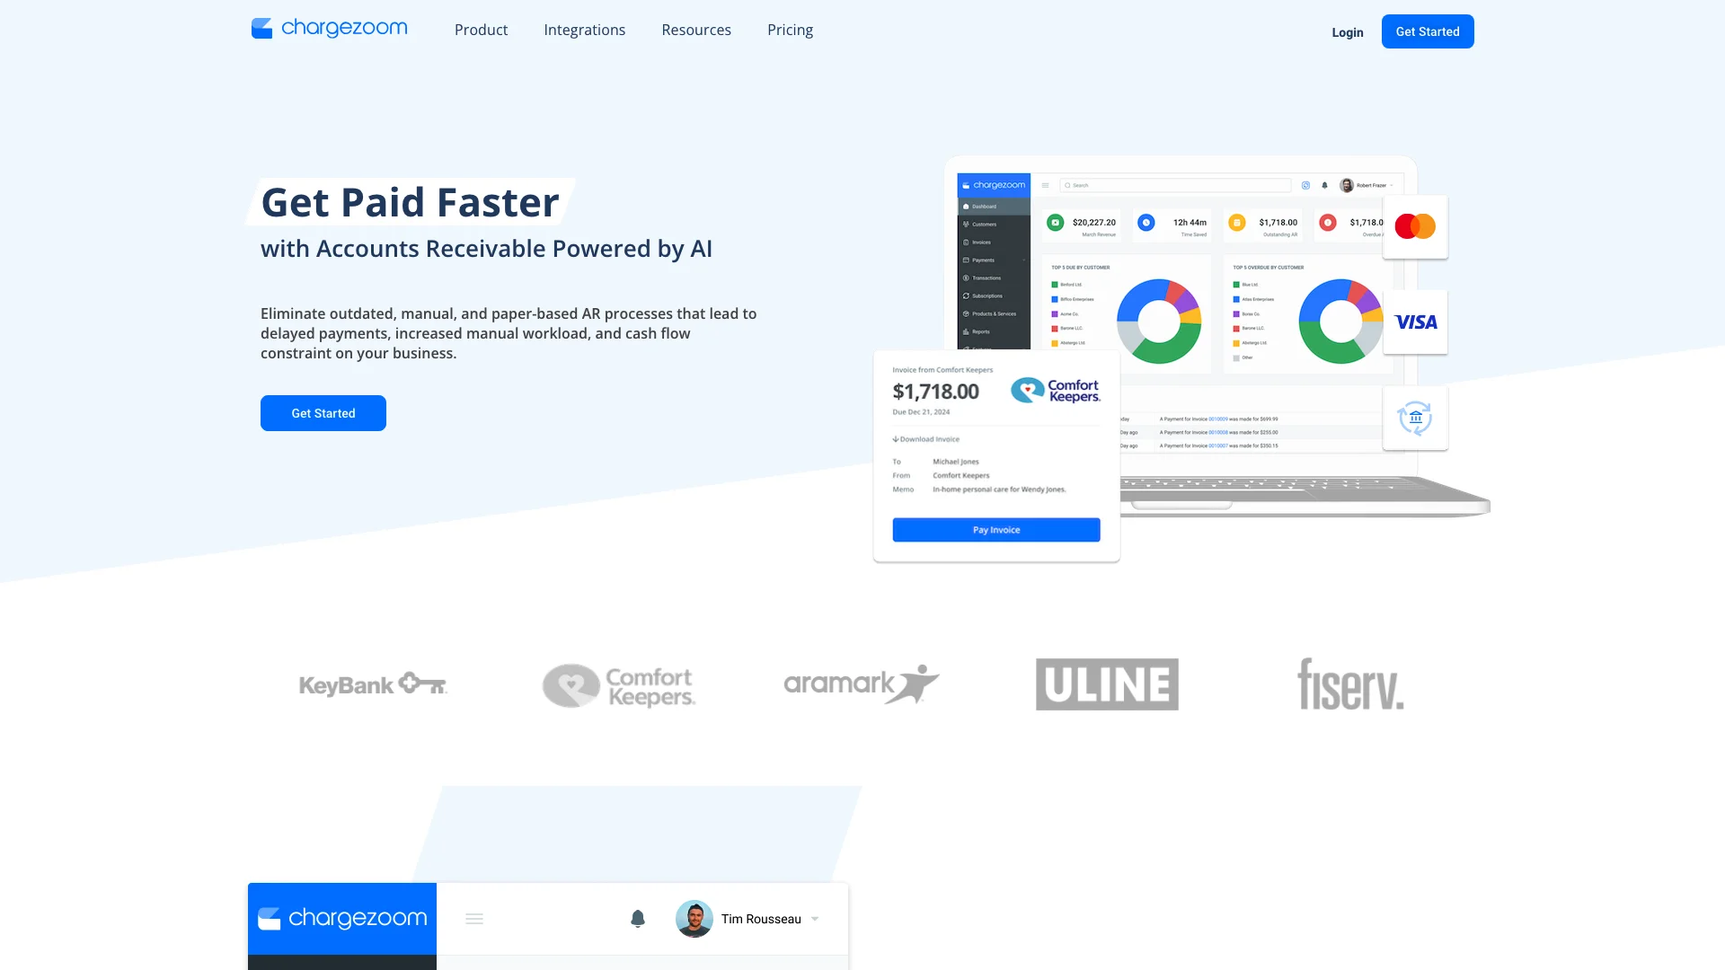1725x970 pixels.
Task: Select the Comfort Keepers logo thumbnail
Action: coord(617,683)
